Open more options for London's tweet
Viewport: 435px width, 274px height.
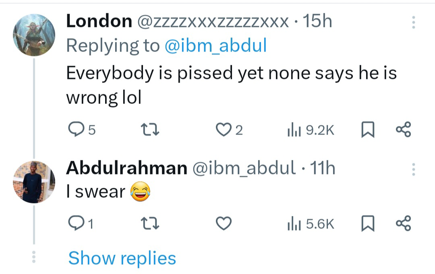(x=413, y=23)
